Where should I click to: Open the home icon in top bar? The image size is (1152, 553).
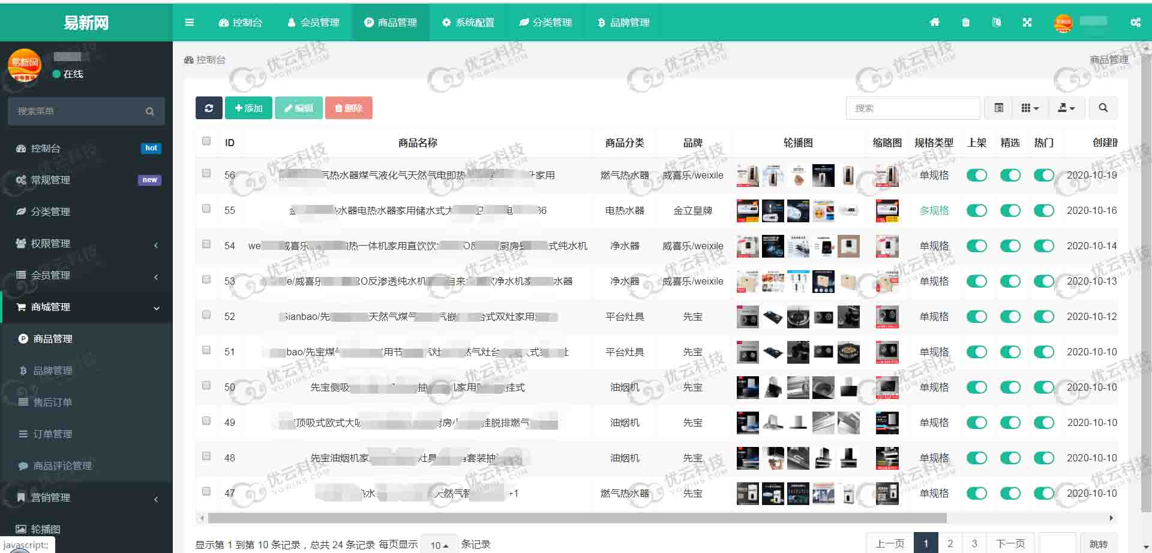pos(935,22)
